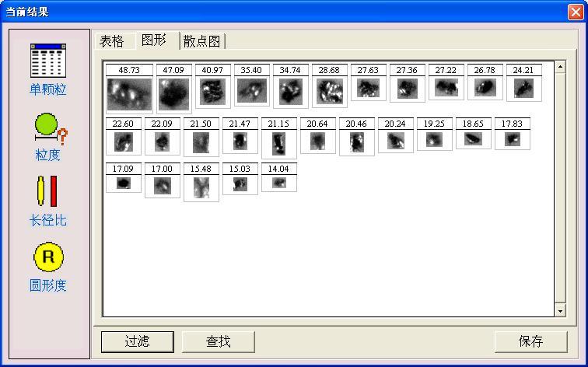Viewport: 588px width, 367px height.
Task: Click the 保存 save button
Action: [x=530, y=341]
